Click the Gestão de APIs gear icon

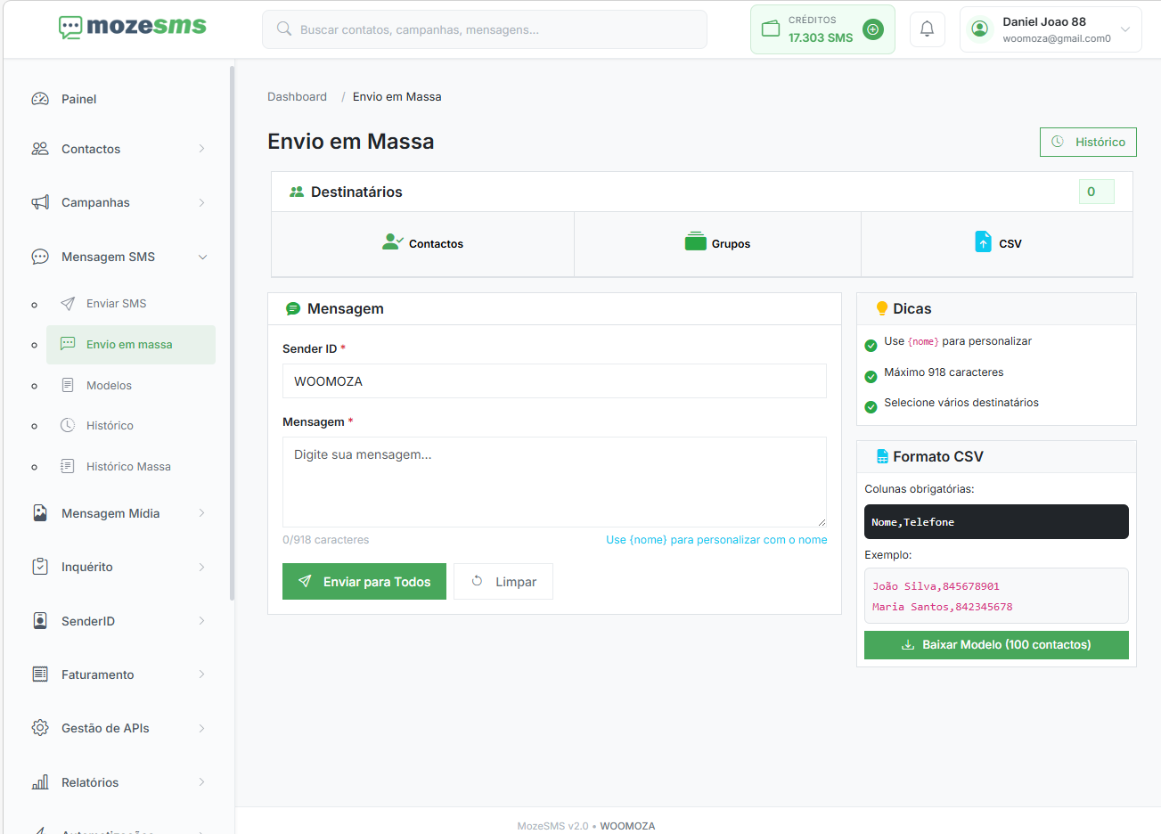click(x=40, y=728)
